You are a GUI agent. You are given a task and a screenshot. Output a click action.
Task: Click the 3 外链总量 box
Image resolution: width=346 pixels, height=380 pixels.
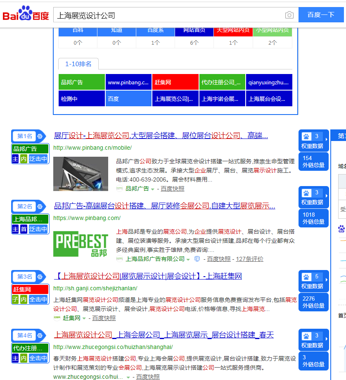point(313,361)
